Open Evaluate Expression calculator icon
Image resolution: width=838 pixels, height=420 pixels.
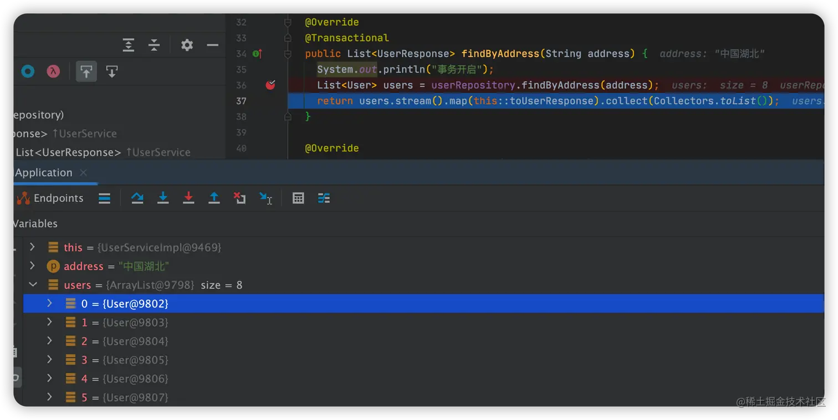(x=298, y=198)
